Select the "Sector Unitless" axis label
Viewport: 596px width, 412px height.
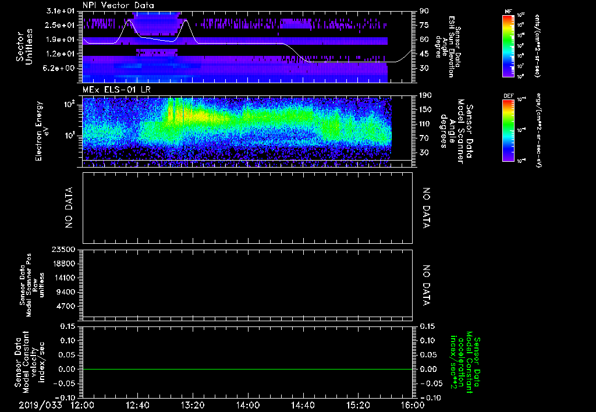tap(24, 47)
